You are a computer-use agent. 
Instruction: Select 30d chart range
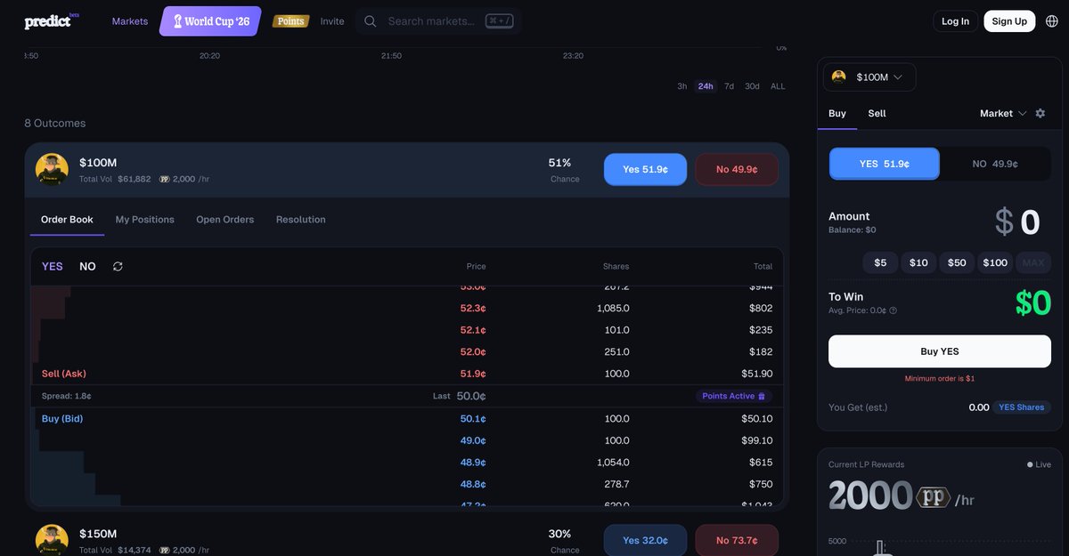click(x=753, y=86)
